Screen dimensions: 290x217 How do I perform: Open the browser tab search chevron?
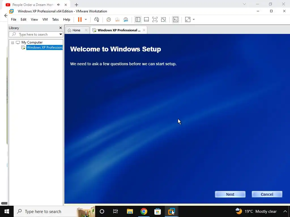244,4
